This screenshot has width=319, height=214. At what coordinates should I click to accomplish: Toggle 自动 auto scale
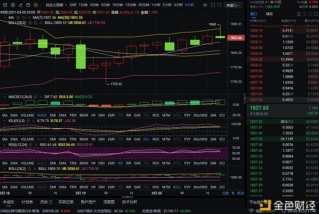pos(241,193)
